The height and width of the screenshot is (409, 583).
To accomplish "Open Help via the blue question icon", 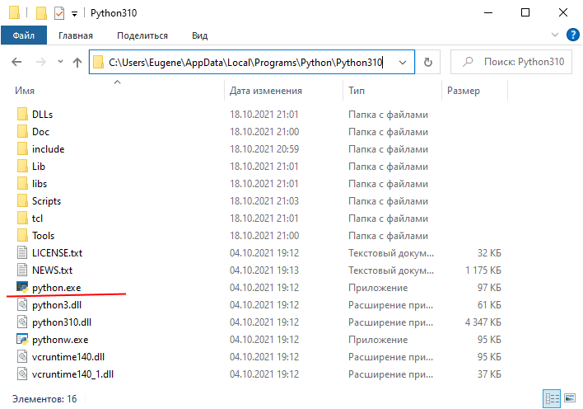I will point(572,35).
